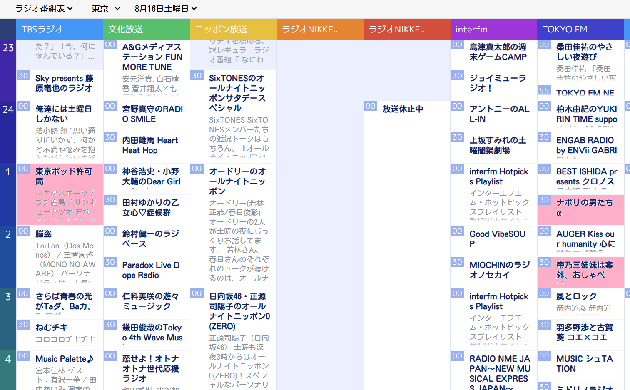This screenshot has width=630, height=390.
Task: Open BEST ISHIDA presents クロノス
Action: click(580, 179)
